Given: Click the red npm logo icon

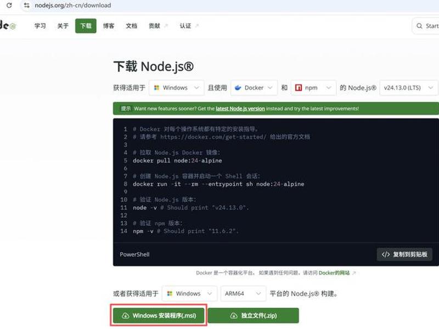Looking at the screenshot, I should [x=299, y=88].
